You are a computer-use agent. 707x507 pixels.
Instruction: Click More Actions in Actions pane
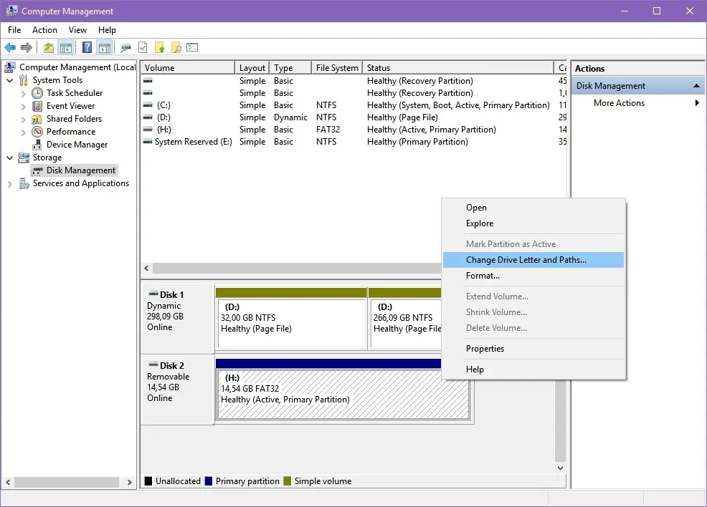point(619,103)
